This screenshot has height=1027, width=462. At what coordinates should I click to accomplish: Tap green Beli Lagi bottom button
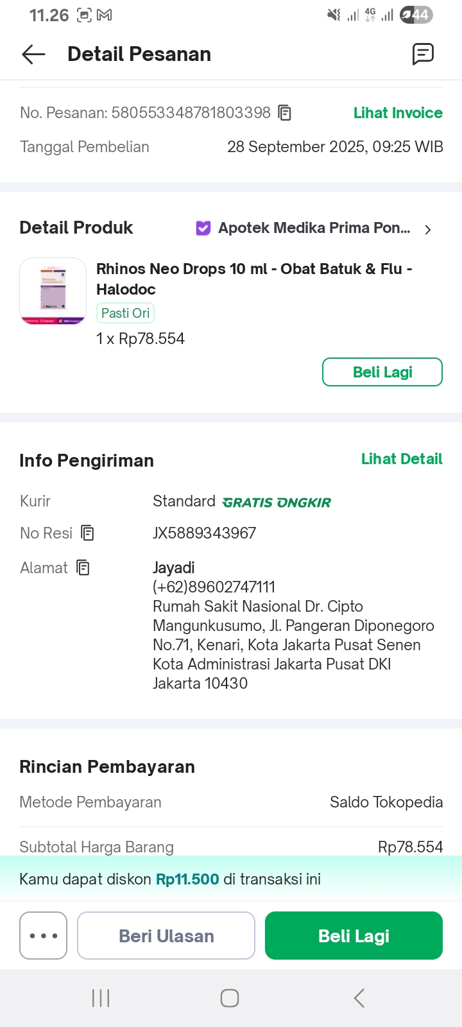coord(354,936)
